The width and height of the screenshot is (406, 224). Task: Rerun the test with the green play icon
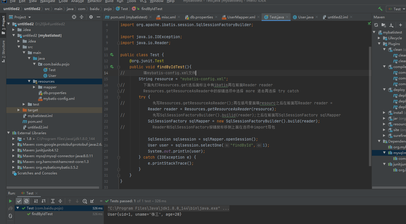[x=11, y=201]
